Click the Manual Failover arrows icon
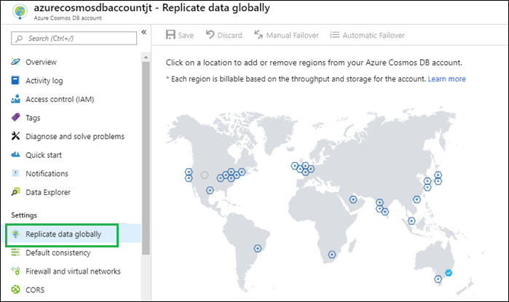This screenshot has height=302, width=509. (259, 34)
